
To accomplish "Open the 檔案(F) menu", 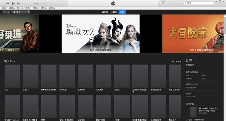I will coord(4,8).
